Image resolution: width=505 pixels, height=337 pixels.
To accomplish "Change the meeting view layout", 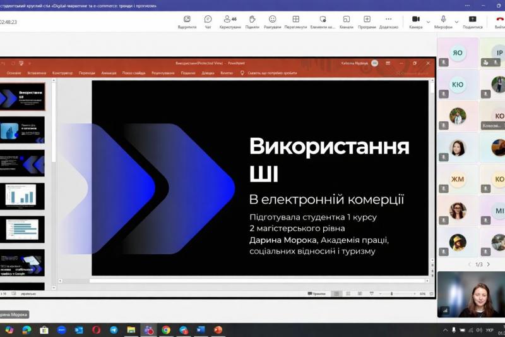I will pos(295,21).
